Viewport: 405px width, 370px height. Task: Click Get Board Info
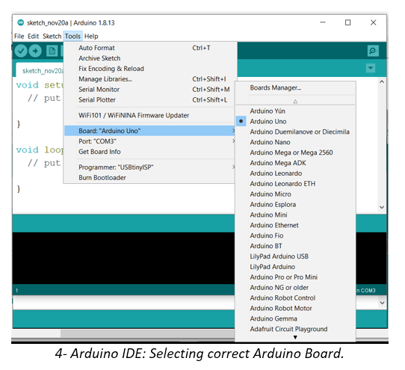149,152
